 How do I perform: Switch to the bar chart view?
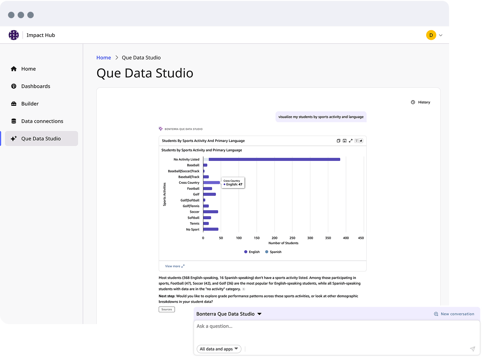click(x=361, y=141)
